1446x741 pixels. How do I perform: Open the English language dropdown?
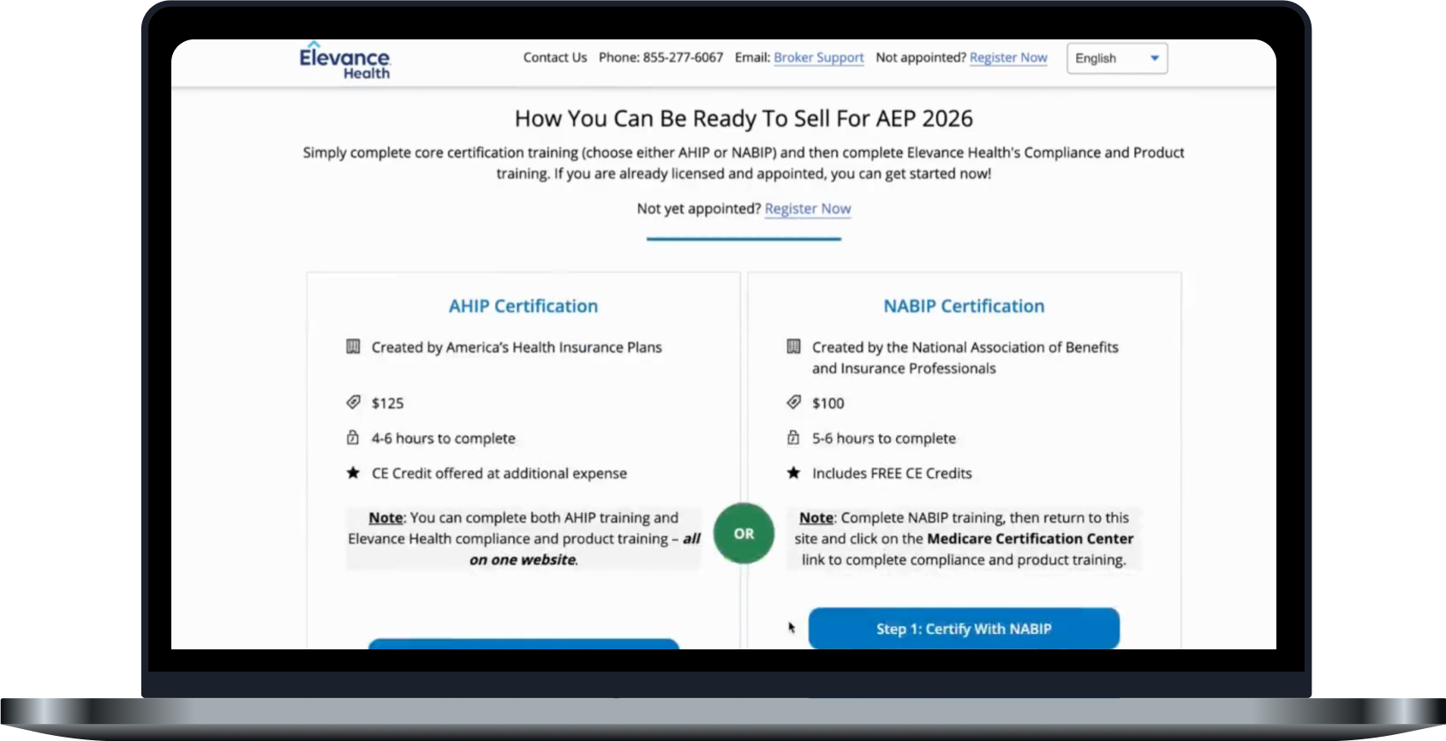[x=1117, y=58]
